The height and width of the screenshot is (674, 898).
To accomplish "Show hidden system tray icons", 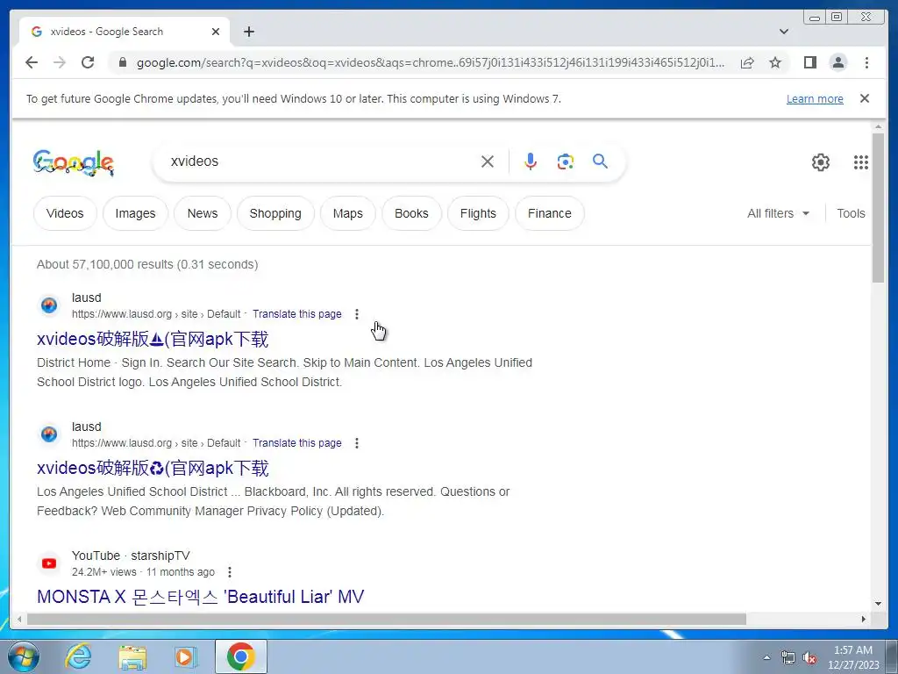I will pos(766,657).
